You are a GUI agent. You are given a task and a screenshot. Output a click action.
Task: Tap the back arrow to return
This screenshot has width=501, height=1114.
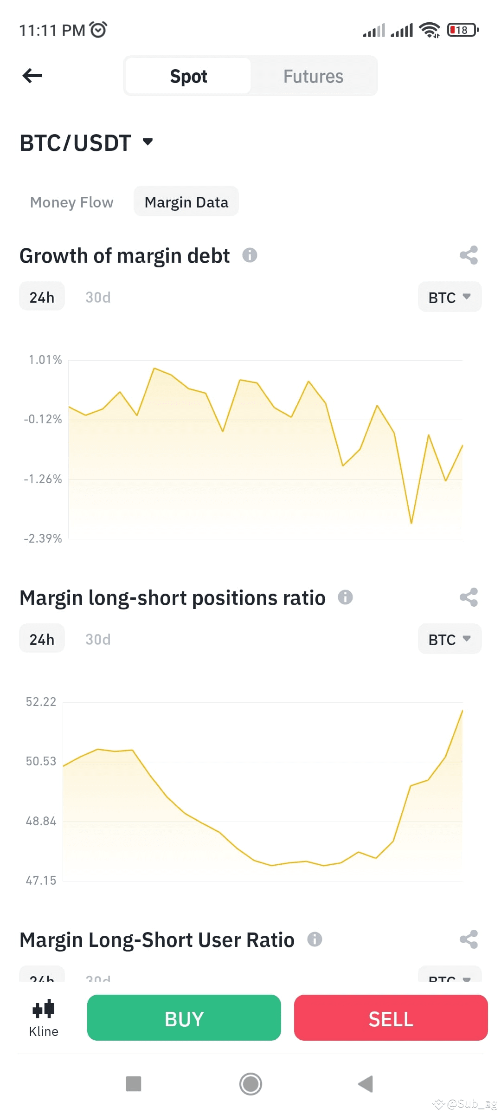click(x=32, y=76)
